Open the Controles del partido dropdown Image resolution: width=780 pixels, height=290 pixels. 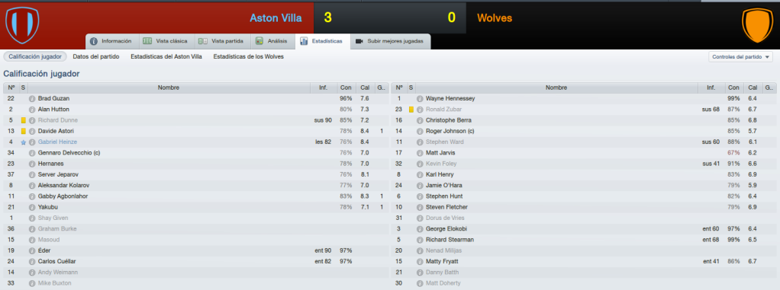tap(740, 57)
